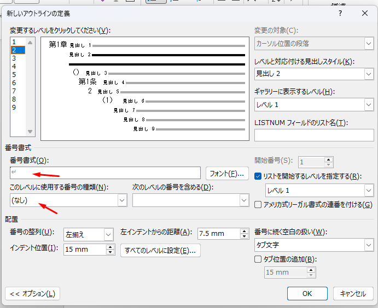Image resolution: width=378 pixels, height=308 pixels.
Task: Click the 番号書式 text field
Action: coord(105,173)
